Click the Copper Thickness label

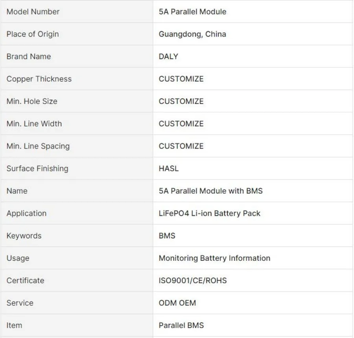tap(39, 79)
